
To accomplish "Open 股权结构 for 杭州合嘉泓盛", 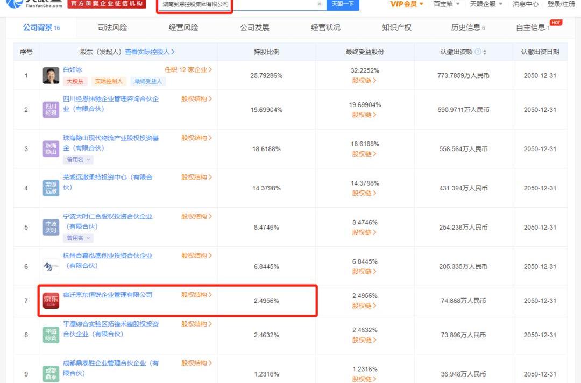I will point(196,256).
